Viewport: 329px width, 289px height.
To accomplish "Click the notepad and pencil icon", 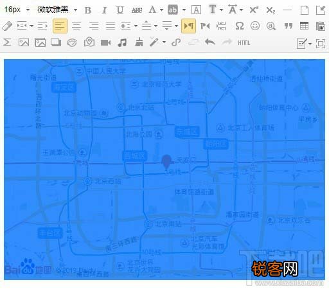I will point(302,44).
